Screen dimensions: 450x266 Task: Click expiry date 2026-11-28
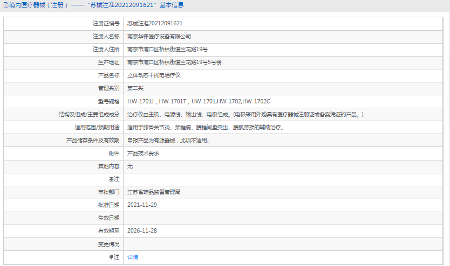(x=142, y=231)
